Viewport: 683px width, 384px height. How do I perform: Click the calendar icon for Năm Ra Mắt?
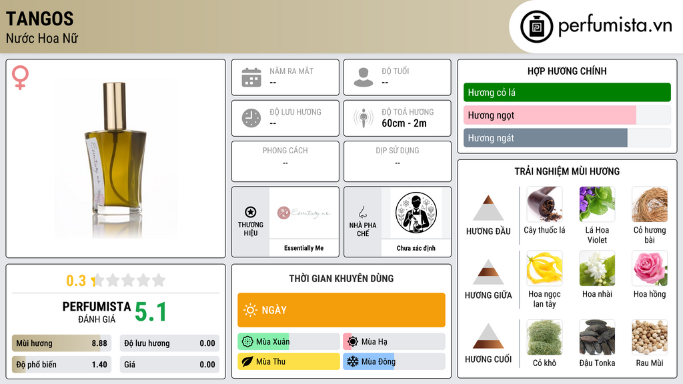pyautogui.click(x=251, y=77)
